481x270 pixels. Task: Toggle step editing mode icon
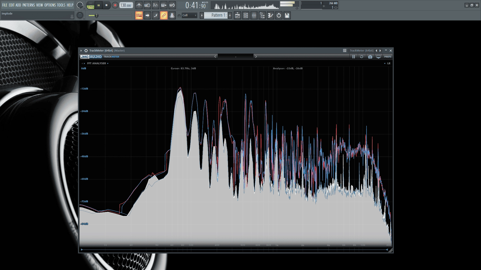[x=155, y=15]
